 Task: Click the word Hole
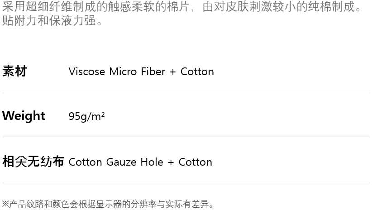[152, 162]
